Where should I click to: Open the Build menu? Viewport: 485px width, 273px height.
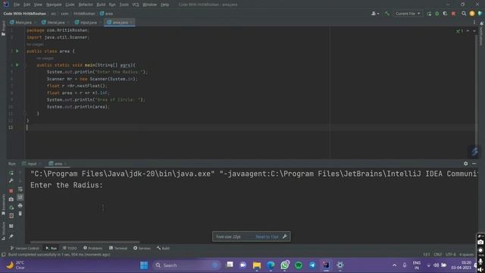[x=101, y=5]
